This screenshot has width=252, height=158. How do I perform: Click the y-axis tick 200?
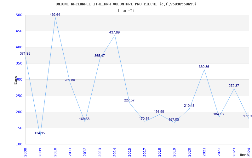tap(19, 112)
